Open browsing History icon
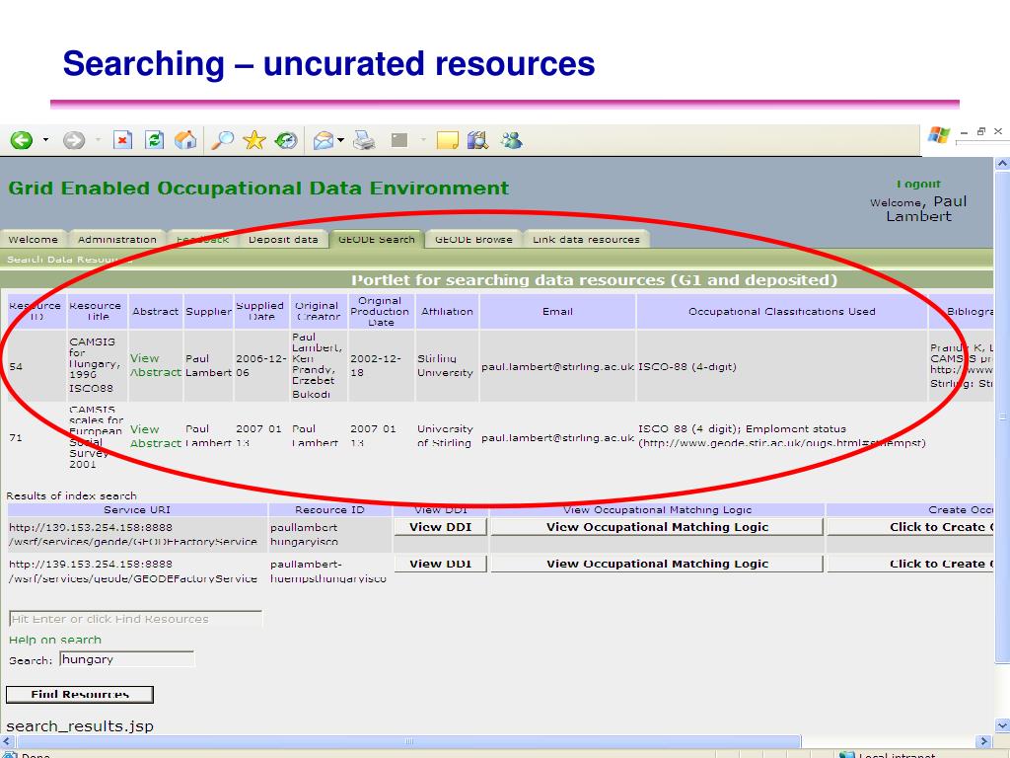1010x758 pixels. pos(286,140)
